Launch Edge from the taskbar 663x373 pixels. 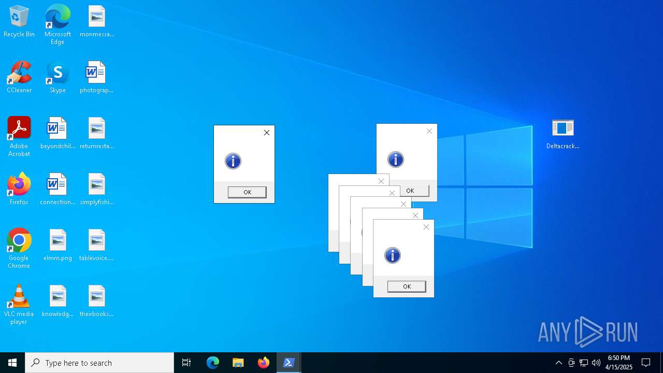pyautogui.click(x=213, y=363)
